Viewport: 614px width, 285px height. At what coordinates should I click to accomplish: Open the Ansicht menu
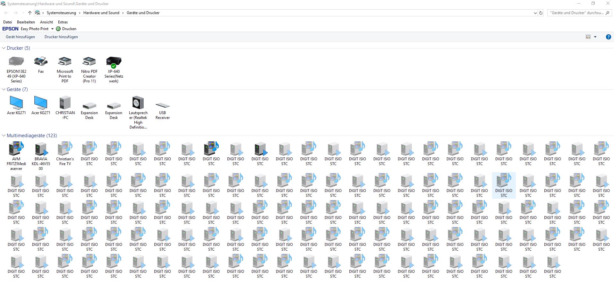(47, 22)
